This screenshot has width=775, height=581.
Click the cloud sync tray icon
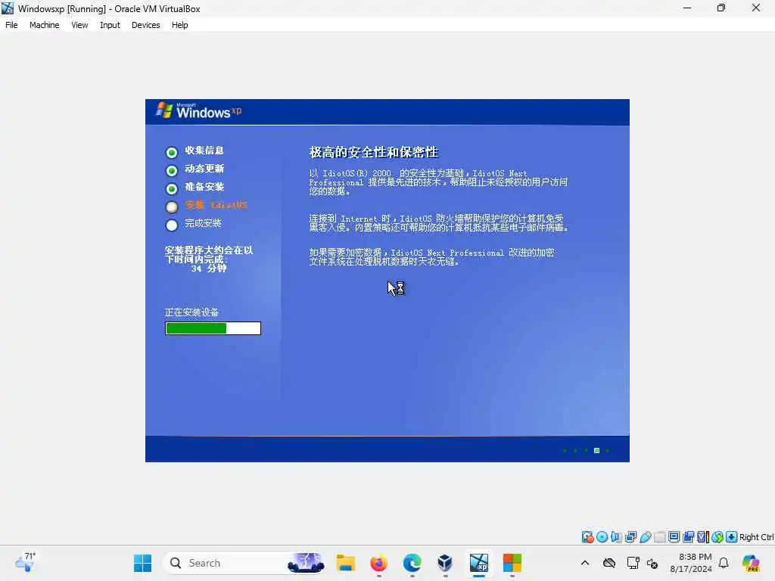[x=609, y=563]
